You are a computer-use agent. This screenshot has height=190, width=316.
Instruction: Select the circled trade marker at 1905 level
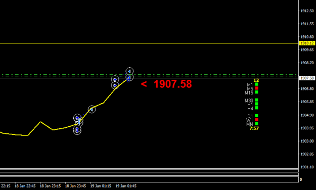pyautogui.click(x=92, y=109)
